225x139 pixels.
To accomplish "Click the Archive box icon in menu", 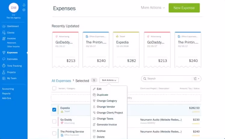I will click(94, 131).
